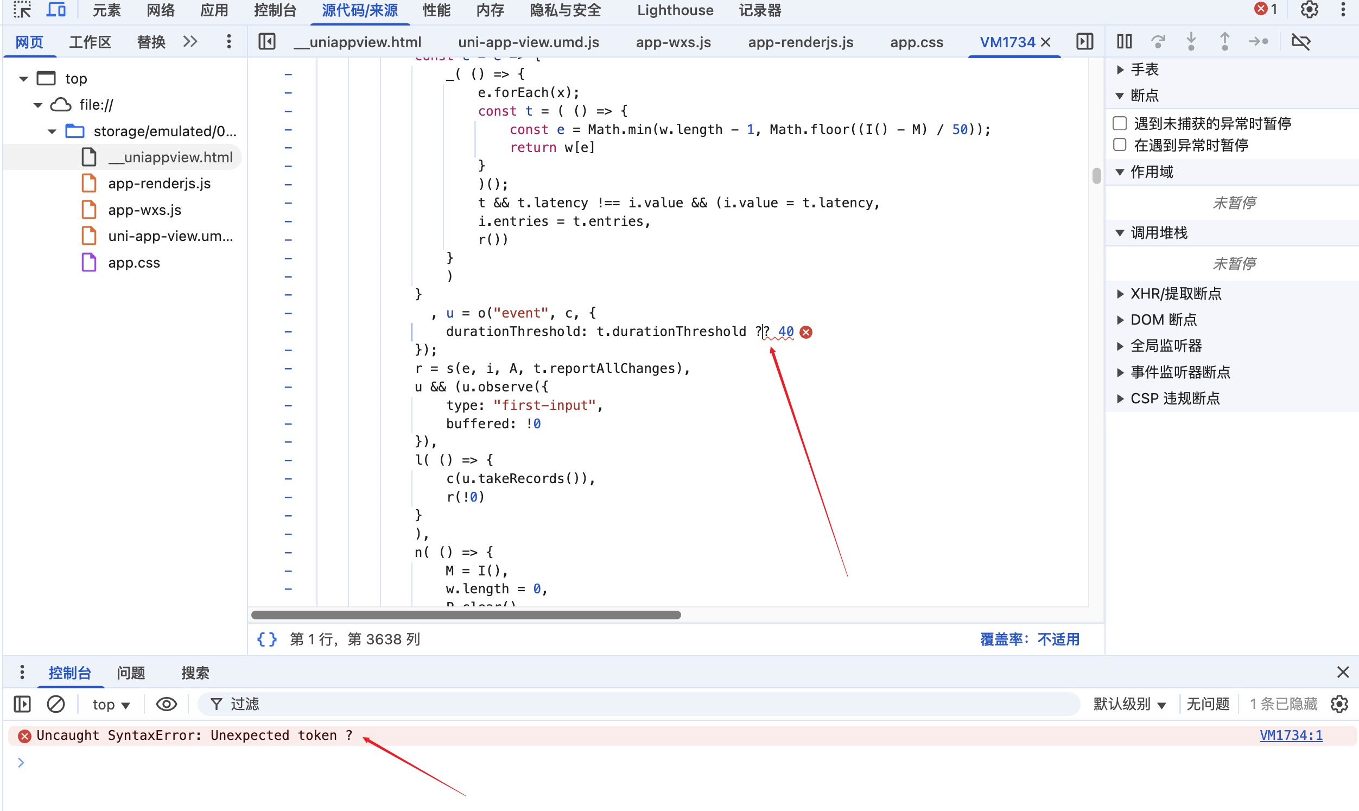
Task: Open the 默认级别 log level dropdown
Action: 1129,704
